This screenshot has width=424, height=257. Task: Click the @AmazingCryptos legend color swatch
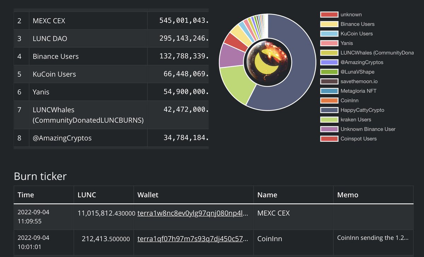[x=329, y=62]
